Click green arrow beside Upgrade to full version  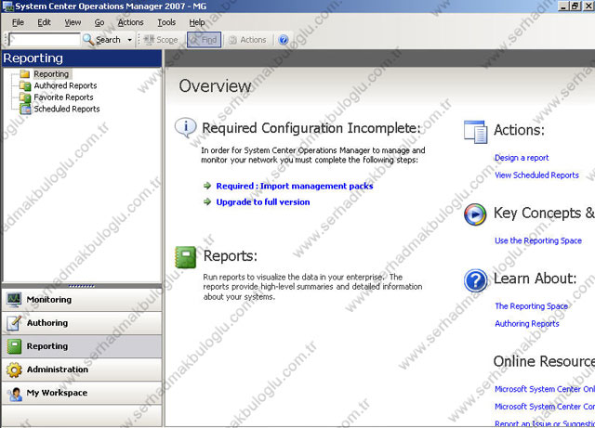pos(207,201)
